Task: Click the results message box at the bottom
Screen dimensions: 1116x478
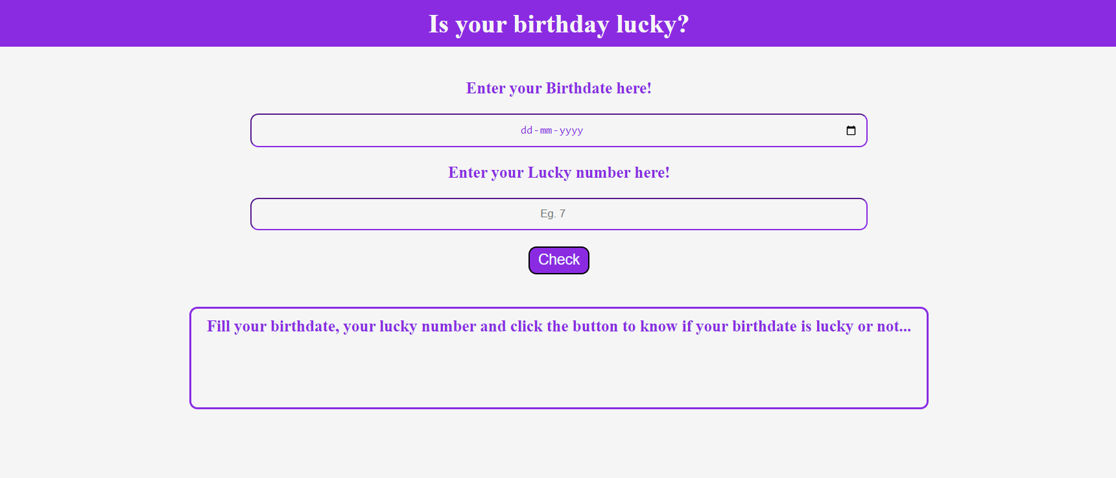Action: point(558,357)
